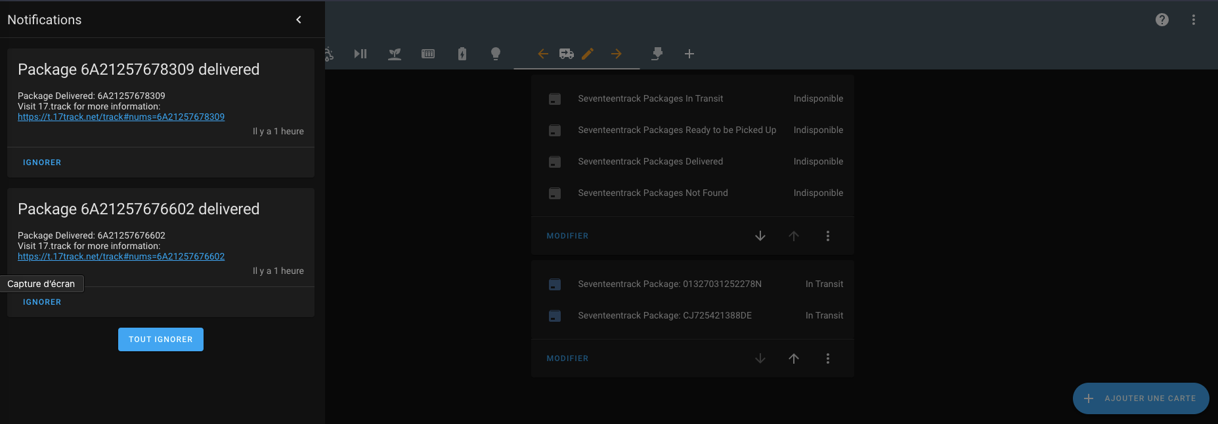Open options menu of the Packages Delivered card
This screenshot has width=1218, height=424.
[827, 236]
